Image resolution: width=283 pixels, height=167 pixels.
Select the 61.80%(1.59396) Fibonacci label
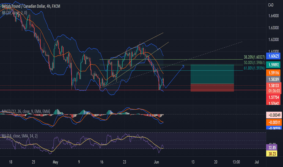[254, 68]
